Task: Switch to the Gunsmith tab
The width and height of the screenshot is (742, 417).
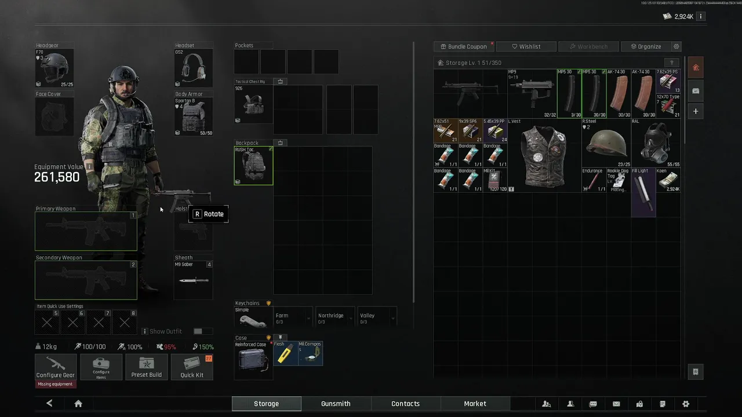Action: point(336,404)
